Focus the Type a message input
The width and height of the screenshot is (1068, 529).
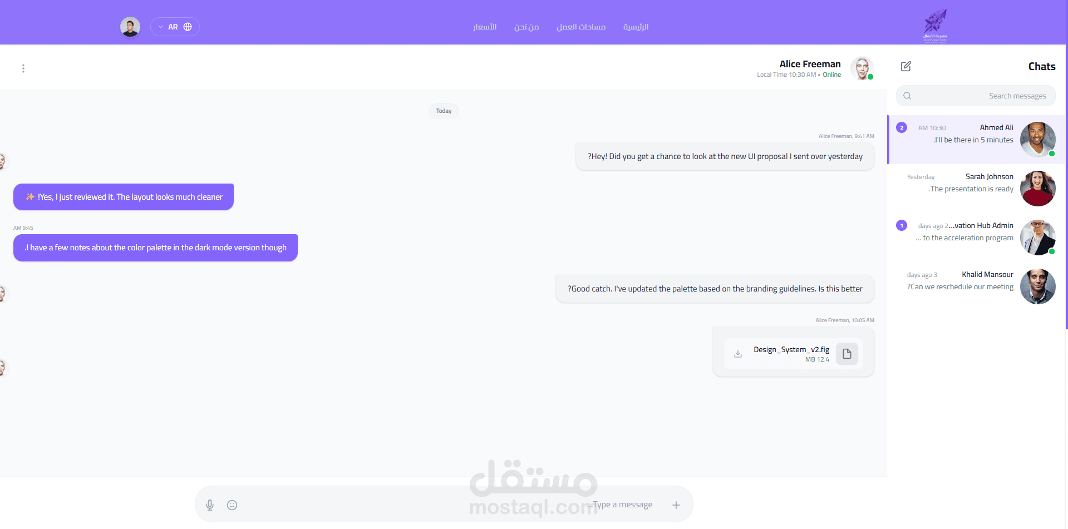pos(444,505)
